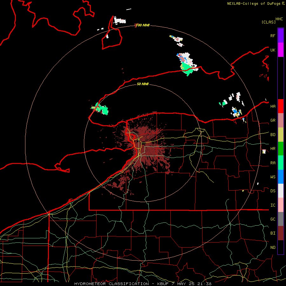Select the IC pink legend swatch
Image resolution: width=286 pixels, height=286 pixels.
coord(281,205)
